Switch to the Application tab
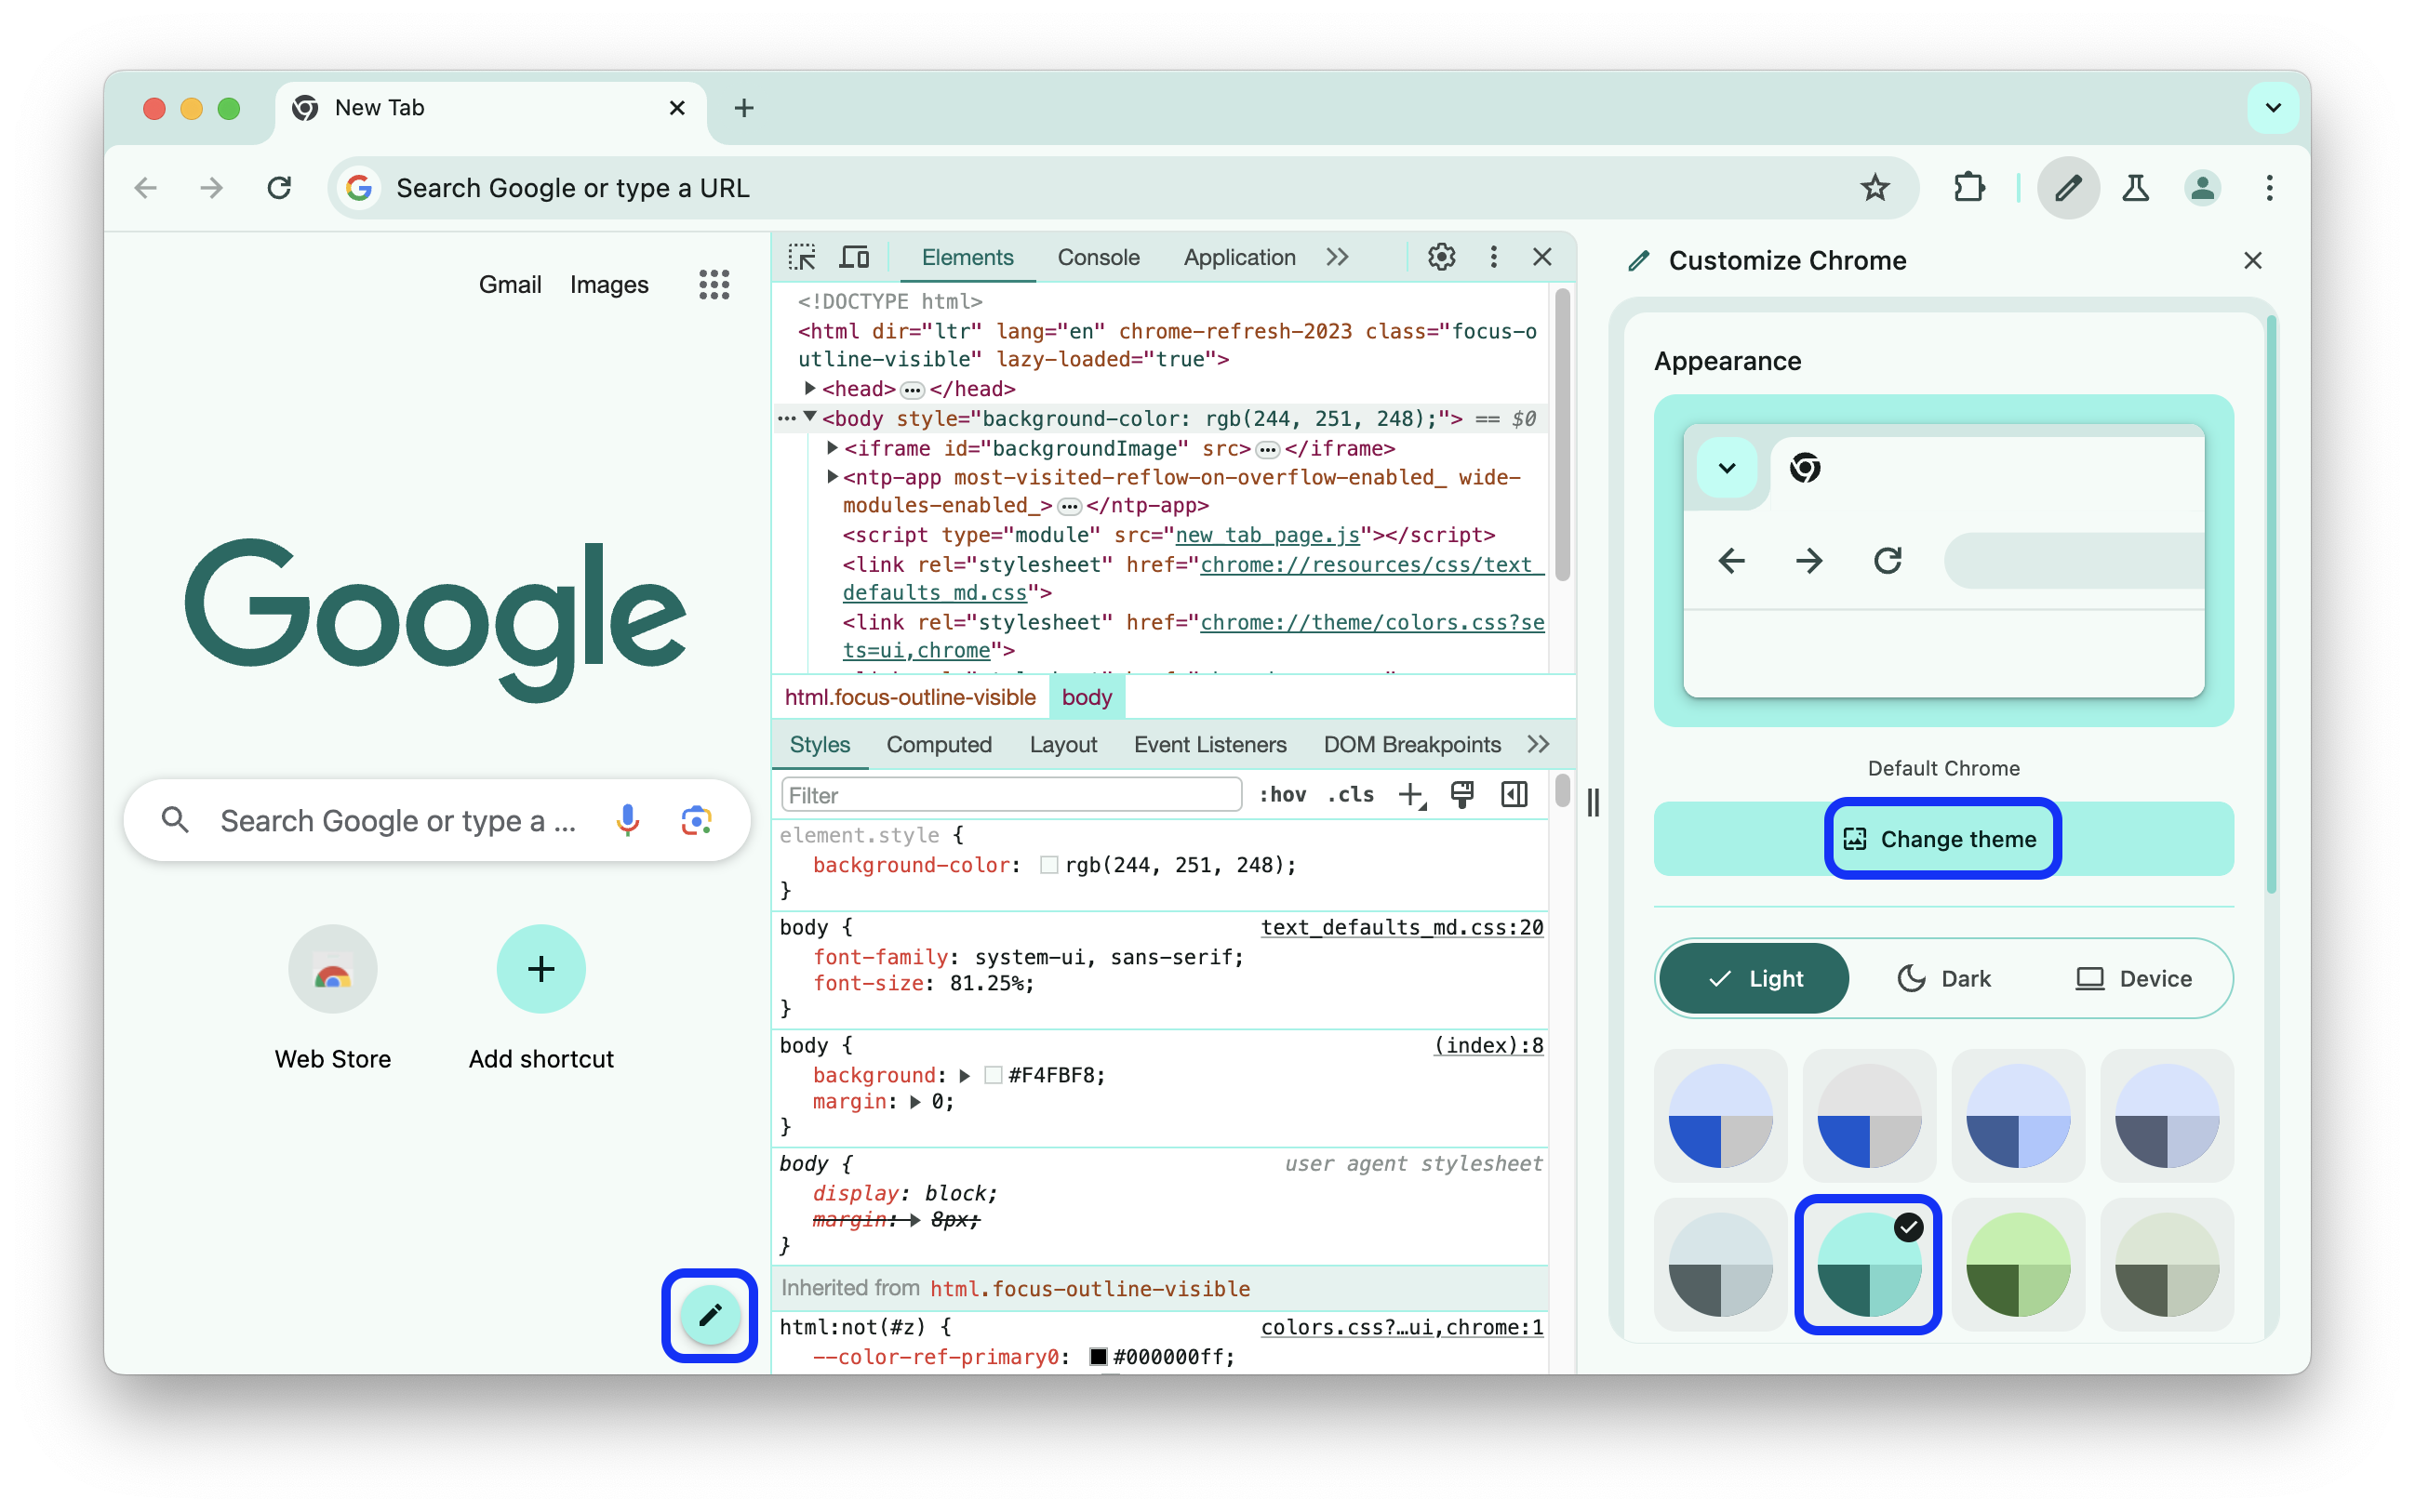This screenshot has width=2415, height=1512. [1239, 258]
